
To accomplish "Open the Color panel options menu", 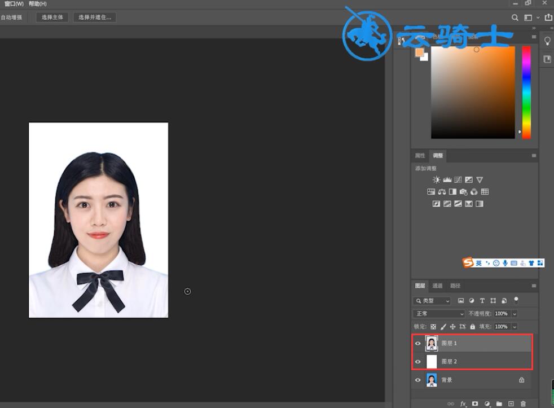I will click(534, 37).
